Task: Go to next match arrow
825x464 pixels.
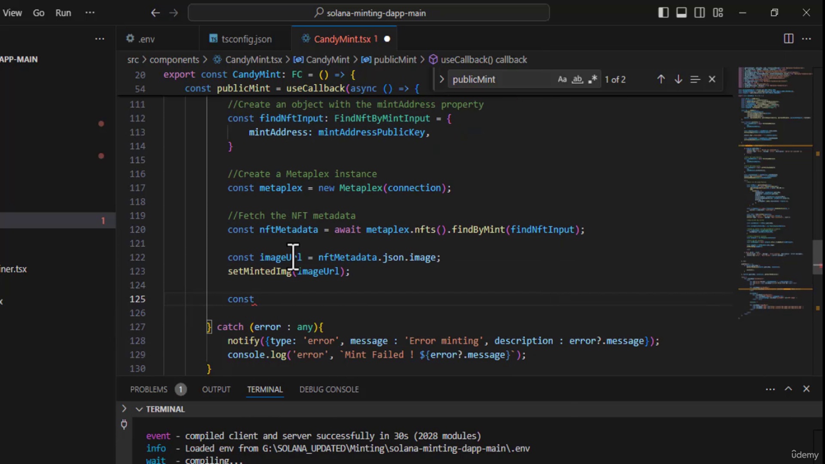Action: tap(678, 79)
